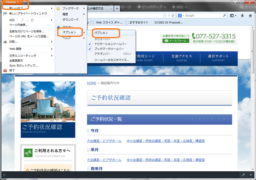This screenshot has height=180, width=256.
Task: Open a new tab with plus button
Action: click(117, 9)
